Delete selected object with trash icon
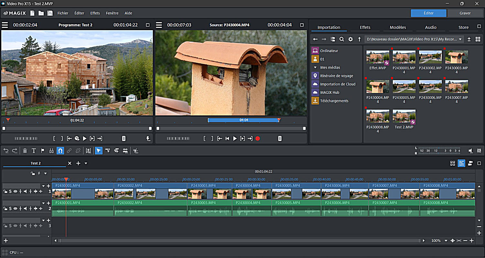Image resolution: width=485 pixels, height=258 pixels. click(x=25, y=151)
